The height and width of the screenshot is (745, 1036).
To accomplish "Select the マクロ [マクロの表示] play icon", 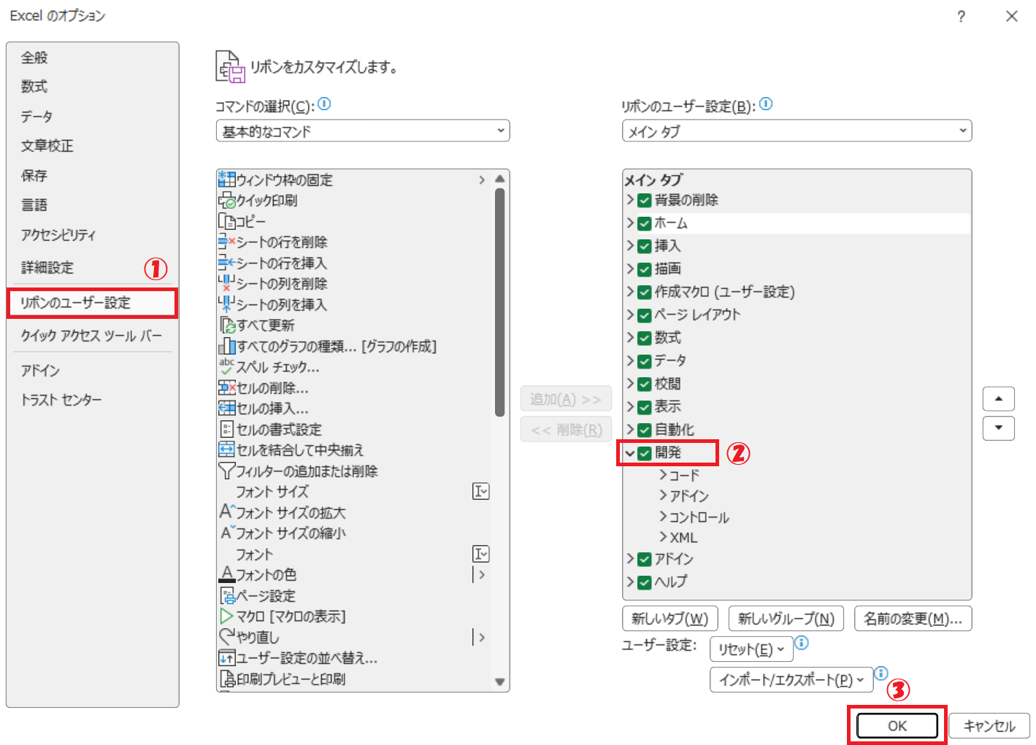I will (227, 616).
